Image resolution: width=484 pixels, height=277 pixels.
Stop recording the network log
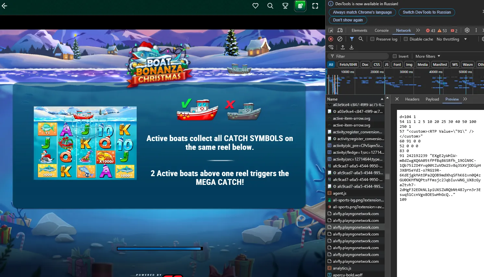[331, 39]
